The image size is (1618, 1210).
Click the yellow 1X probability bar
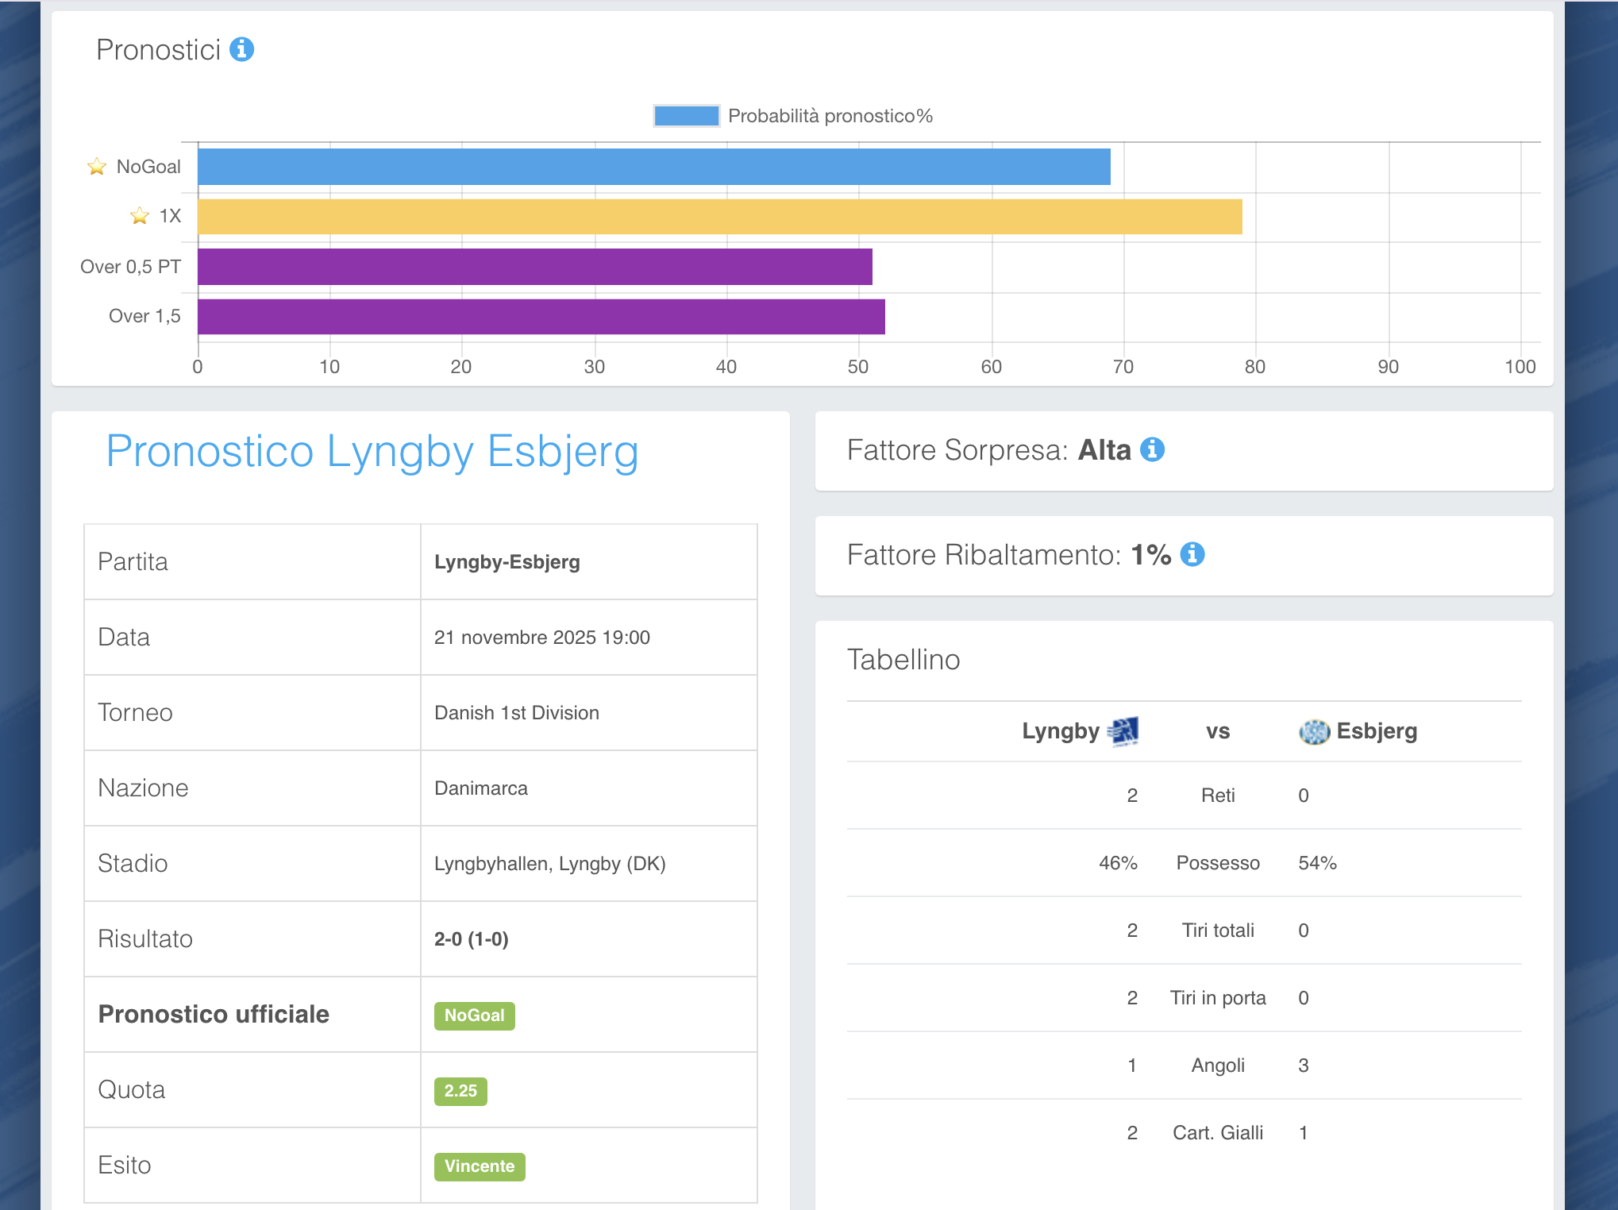click(719, 217)
